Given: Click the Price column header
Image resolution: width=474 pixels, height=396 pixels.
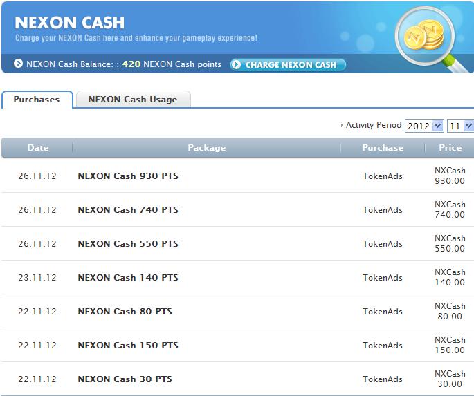Looking at the screenshot, I should 450,148.
